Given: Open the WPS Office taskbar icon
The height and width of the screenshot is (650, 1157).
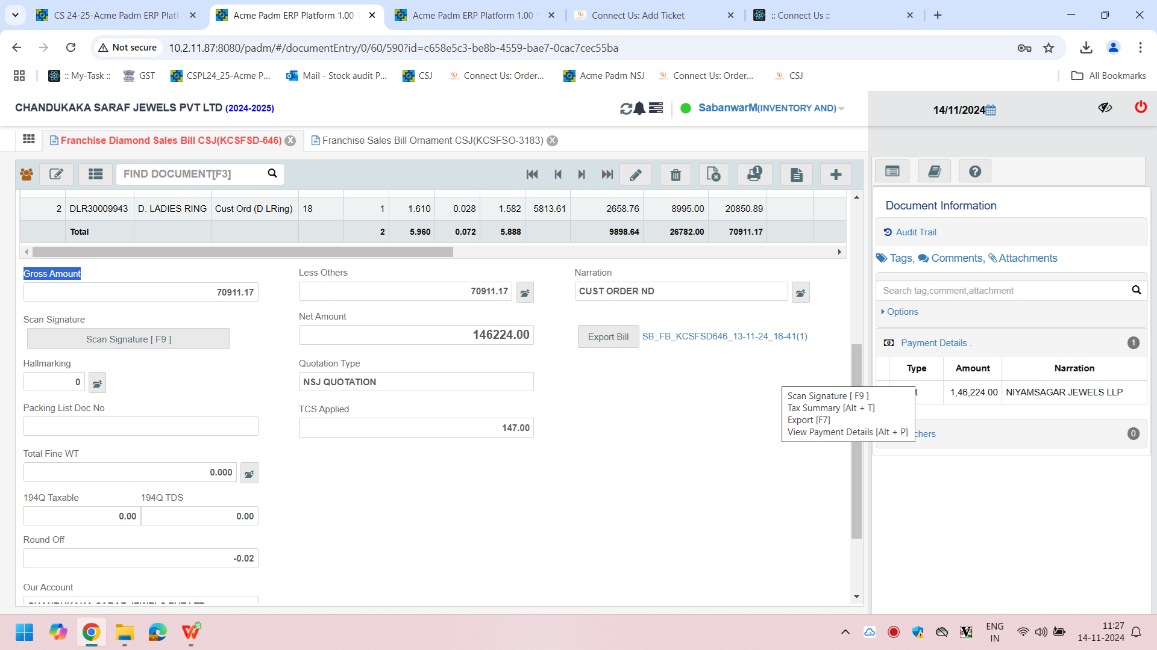Looking at the screenshot, I should coord(190,632).
